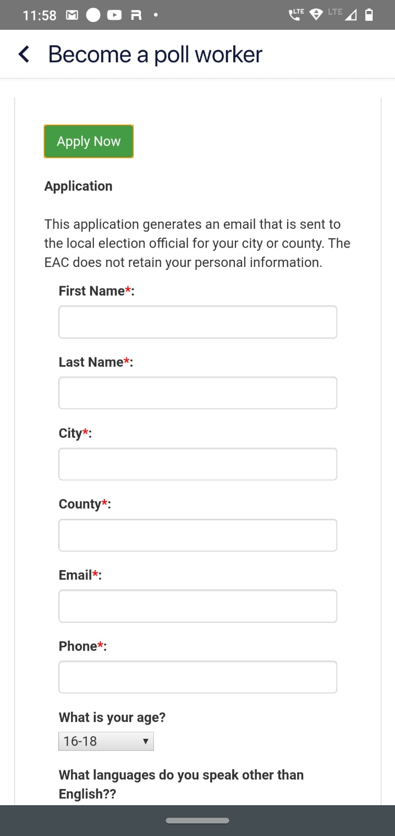This screenshot has height=836, width=395.
Task: Focus the Last Name input field
Action: click(x=198, y=393)
